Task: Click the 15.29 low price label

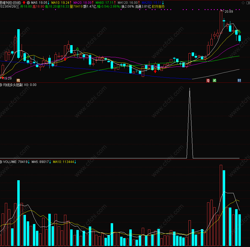Action: pyautogui.click(x=8, y=78)
